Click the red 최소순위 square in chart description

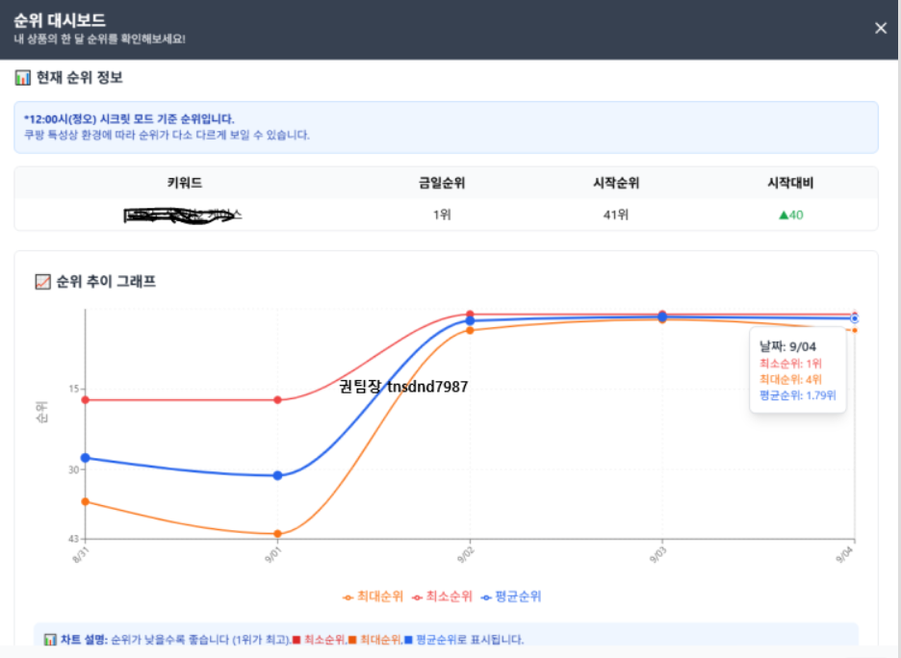[296, 640]
